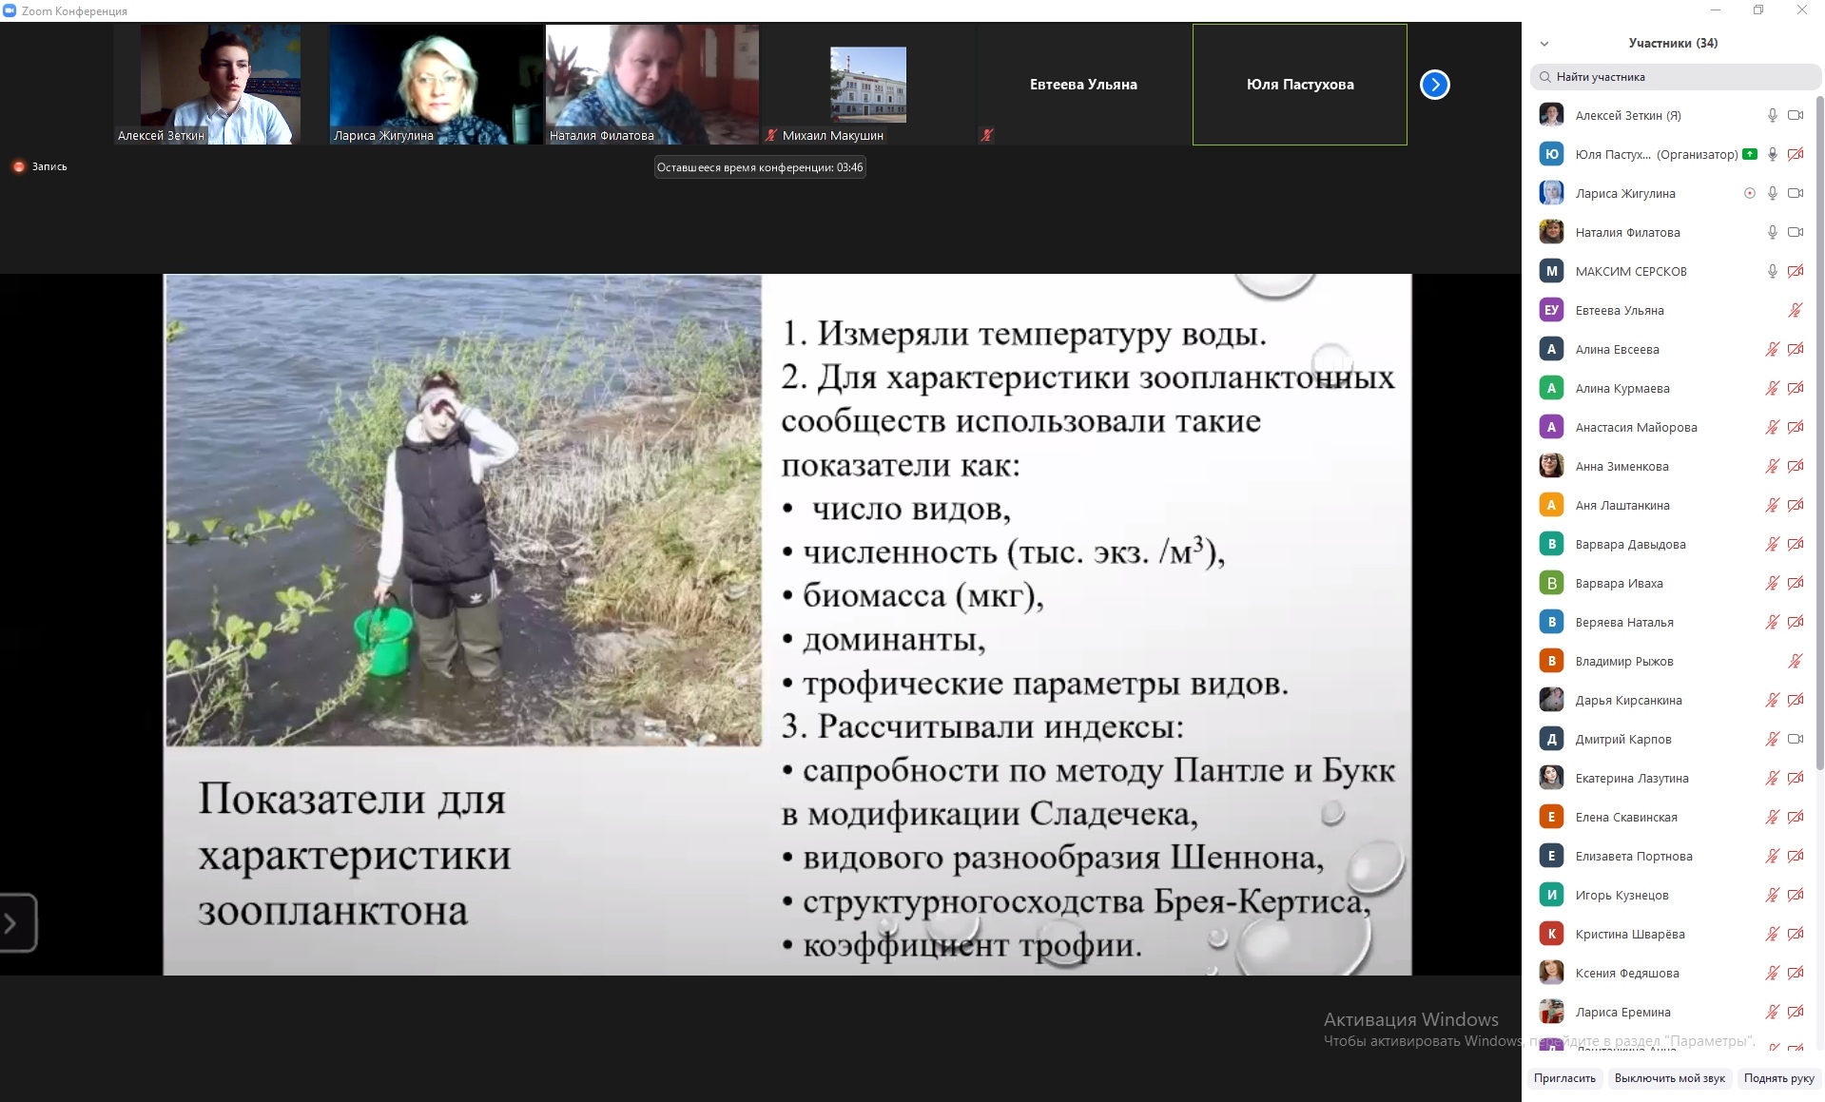Image resolution: width=1825 pixels, height=1102 pixels.
Task: Click the recording indicator beside Лариса Жигулина
Action: [1749, 193]
